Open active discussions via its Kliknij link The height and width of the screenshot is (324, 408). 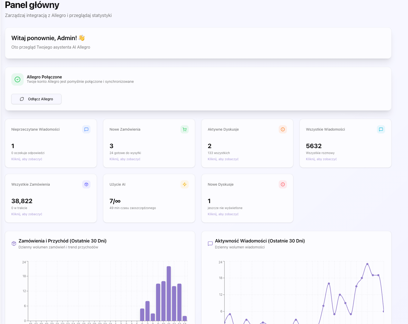(223, 159)
